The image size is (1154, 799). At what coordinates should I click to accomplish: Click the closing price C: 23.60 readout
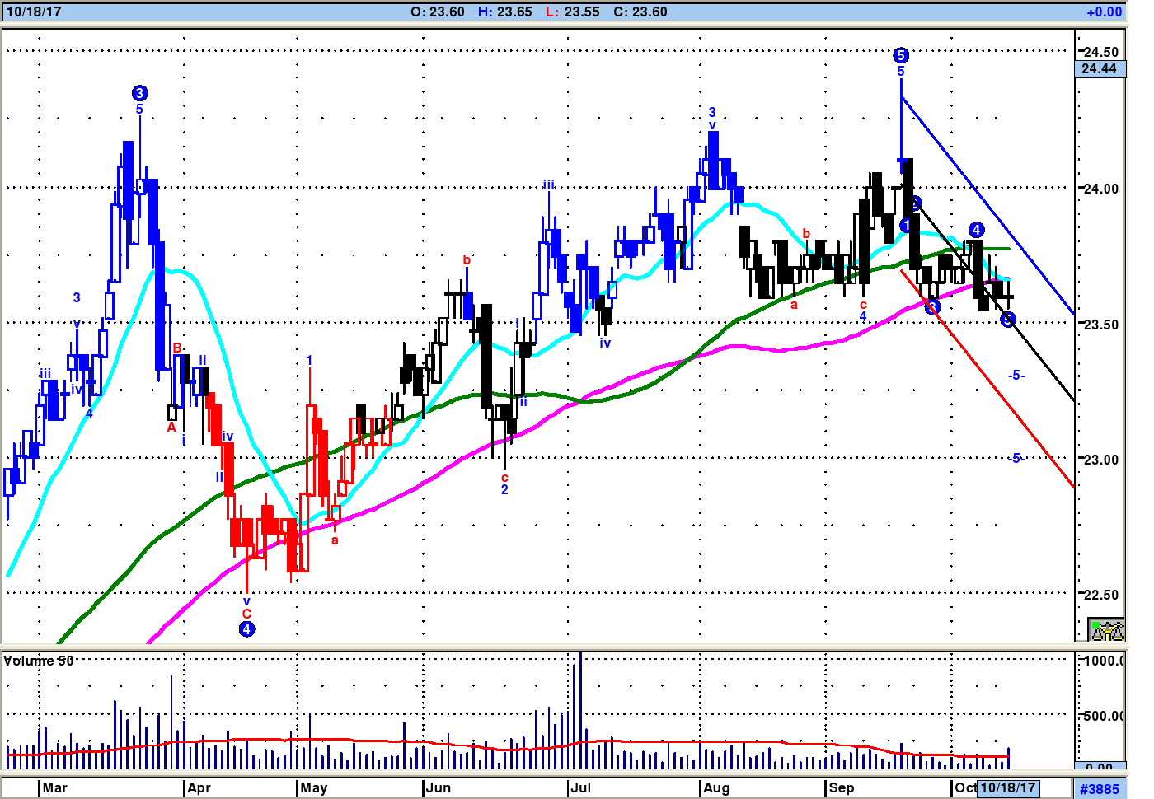point(640,12)
